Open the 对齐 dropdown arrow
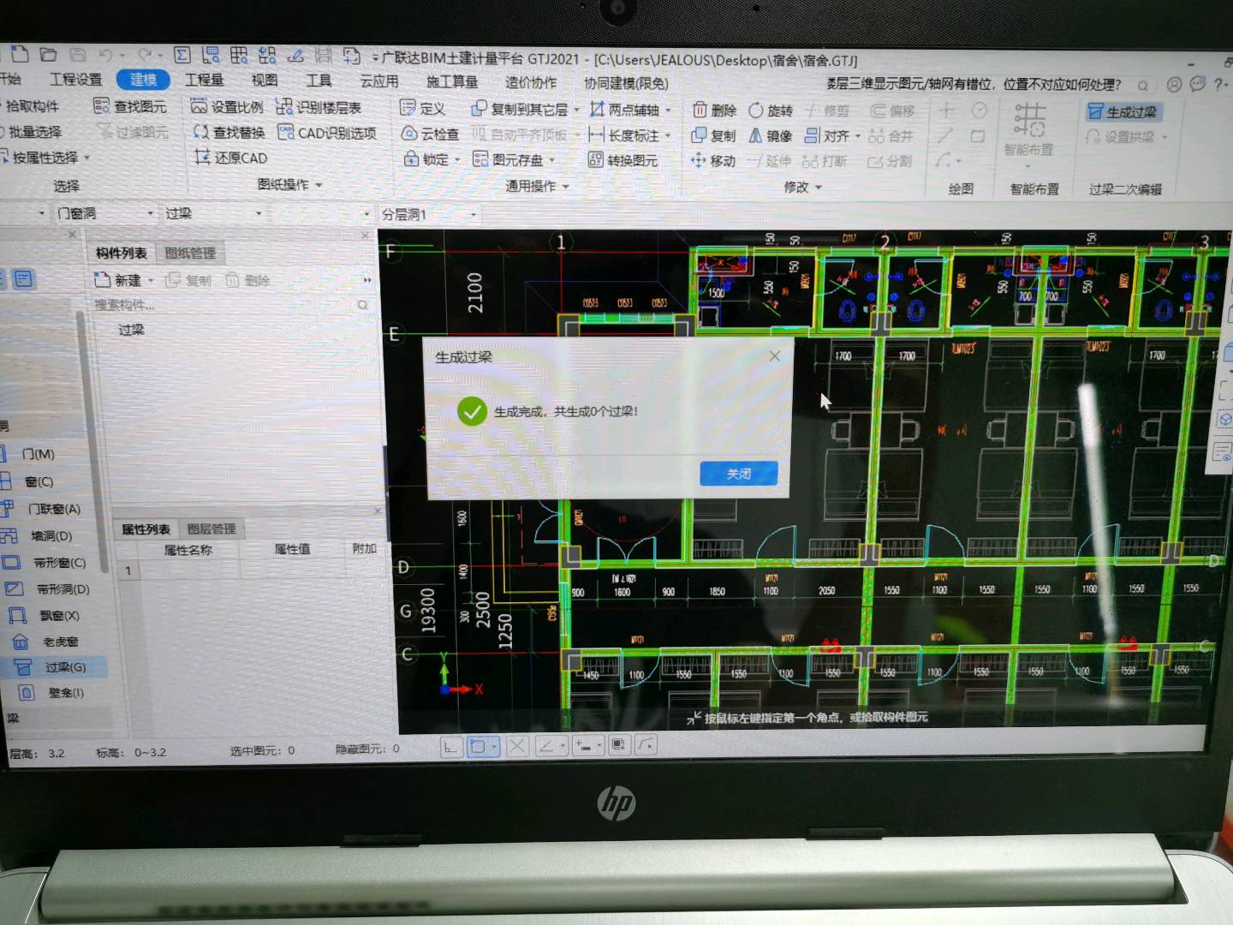1233x925 pixels. (x=857, y=136)
